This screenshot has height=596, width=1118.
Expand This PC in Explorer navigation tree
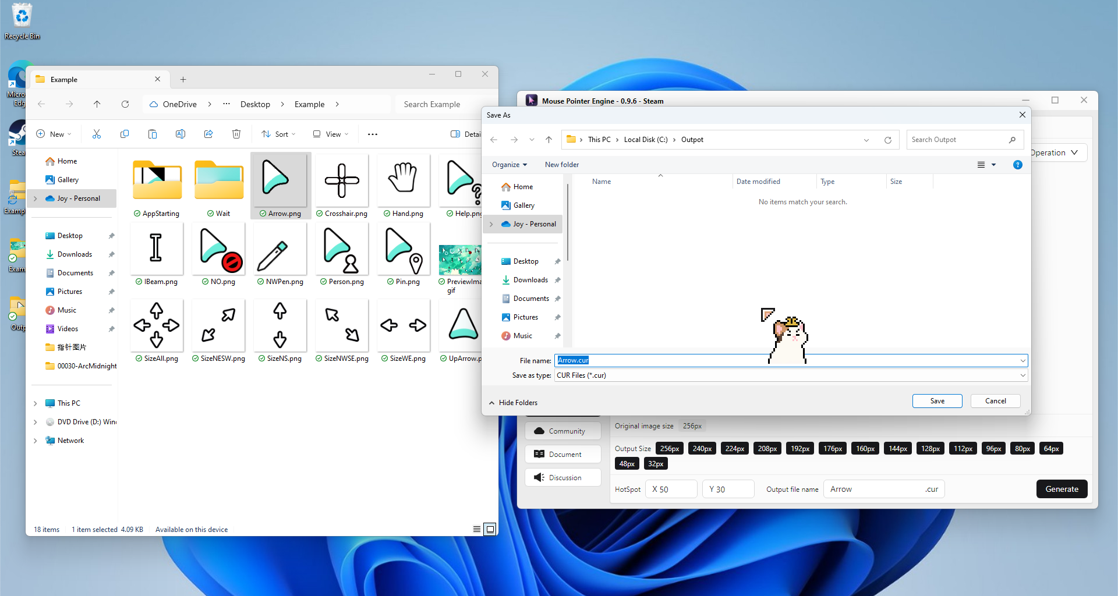(36, 403)
